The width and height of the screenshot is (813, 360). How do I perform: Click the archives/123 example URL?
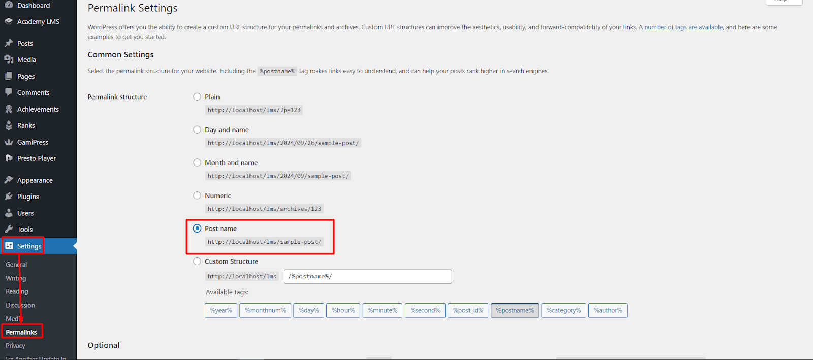(264, 209)
